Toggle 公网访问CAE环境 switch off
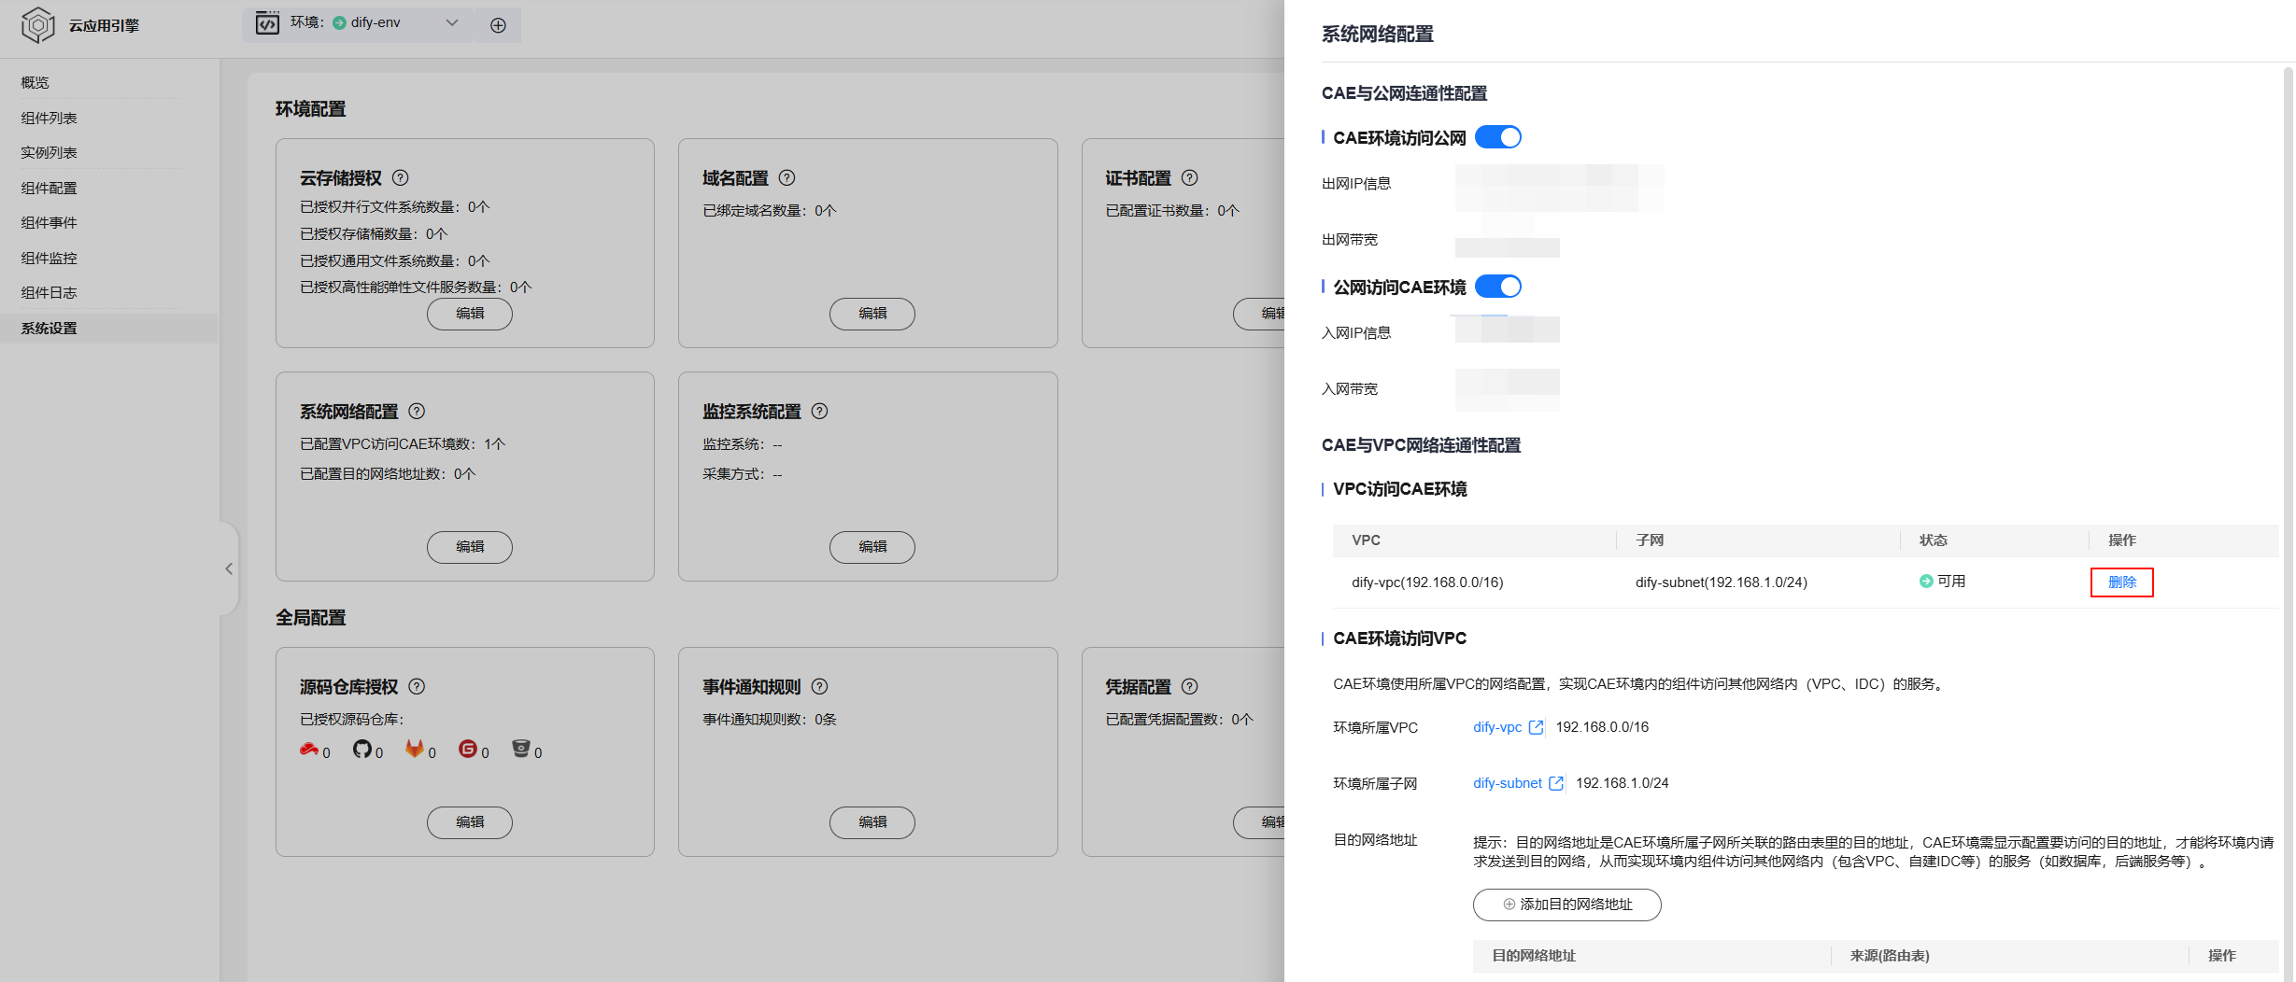The width and height of the screenshot is (2296, 982). coord(1498,287)
